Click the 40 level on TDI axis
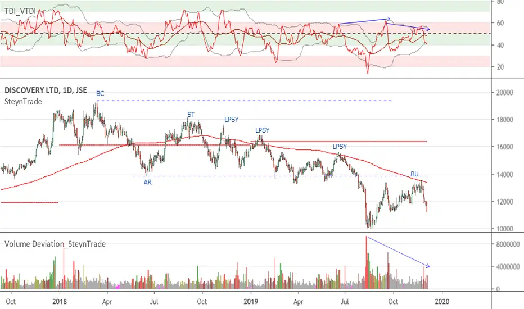524x309 pixels. tap(500, 45)
